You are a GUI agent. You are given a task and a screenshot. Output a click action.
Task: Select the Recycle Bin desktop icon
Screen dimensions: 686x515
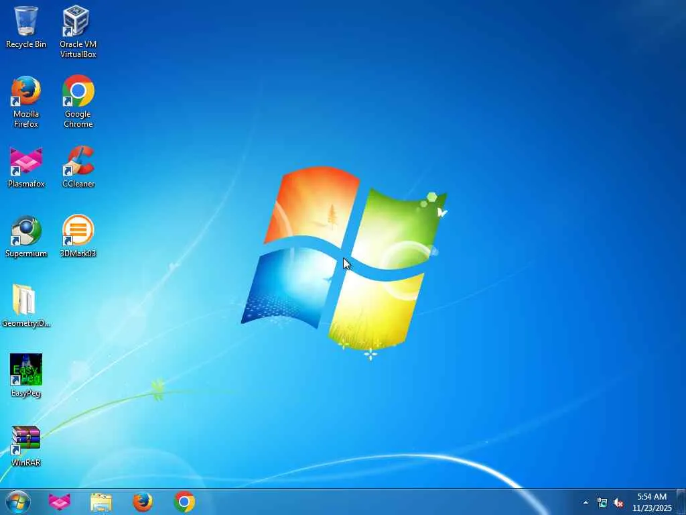coord(26,27)
